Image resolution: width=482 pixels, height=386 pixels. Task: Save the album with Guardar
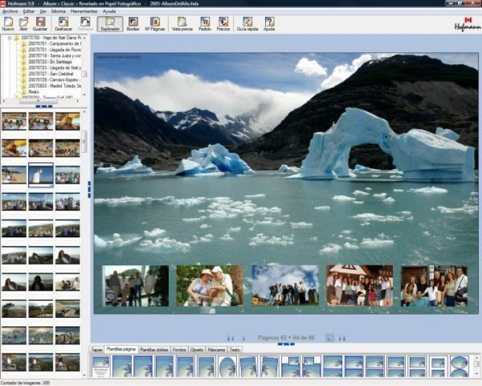[40, 24]
